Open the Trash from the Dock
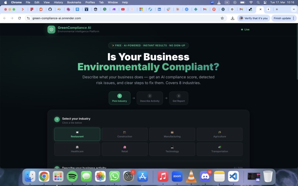 [268, 176]
